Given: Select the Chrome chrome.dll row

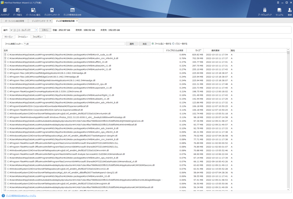Looking at the screenshot, I should click(145, 91).
